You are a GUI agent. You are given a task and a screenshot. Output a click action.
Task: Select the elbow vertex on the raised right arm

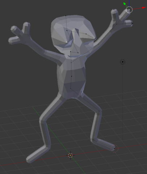point(98,44)
